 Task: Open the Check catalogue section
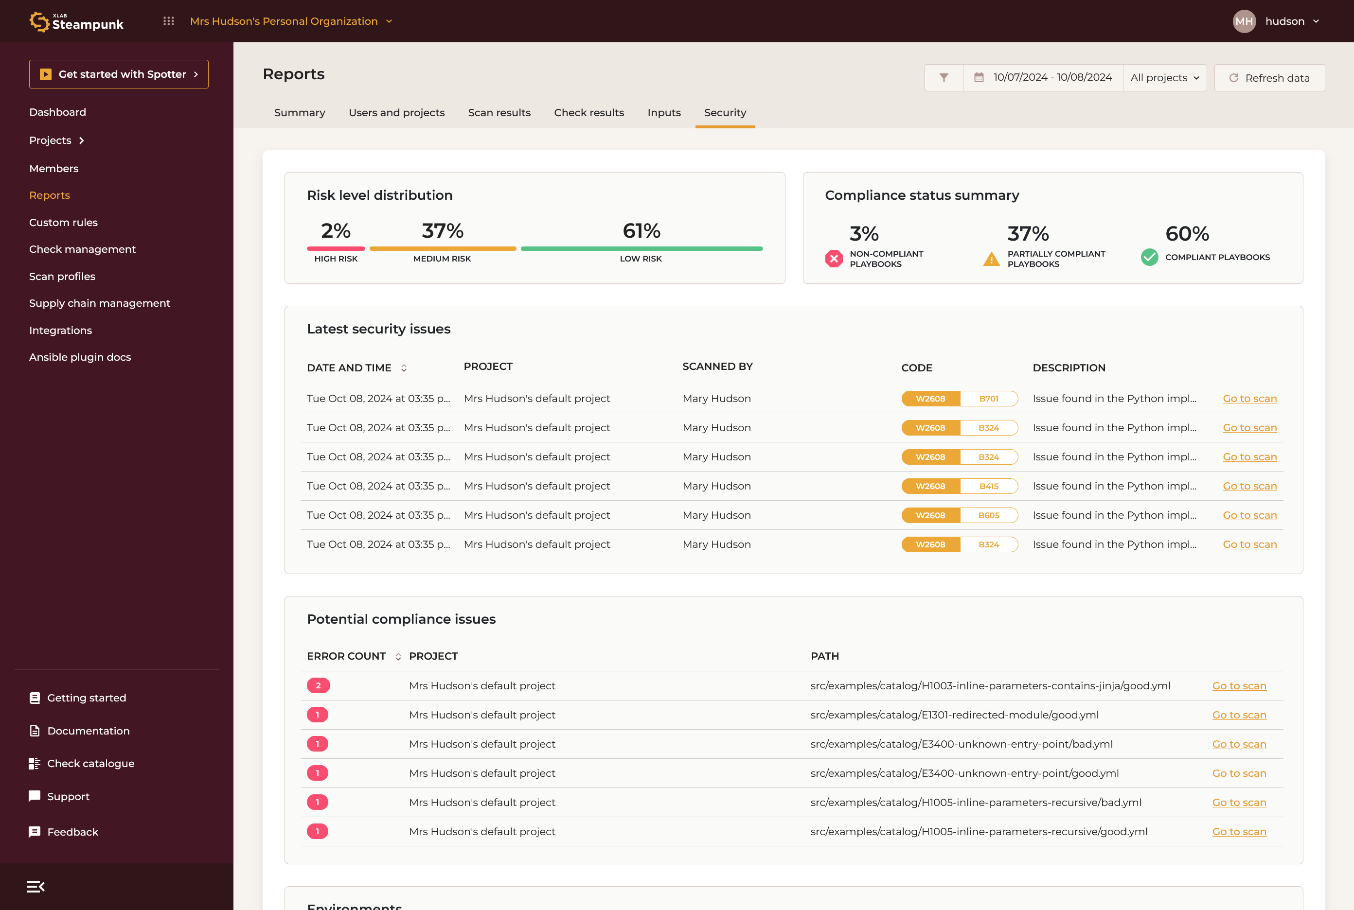point(90,763)
